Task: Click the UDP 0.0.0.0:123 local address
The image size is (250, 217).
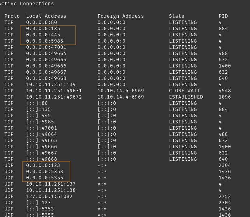Action: click(43, 165)
